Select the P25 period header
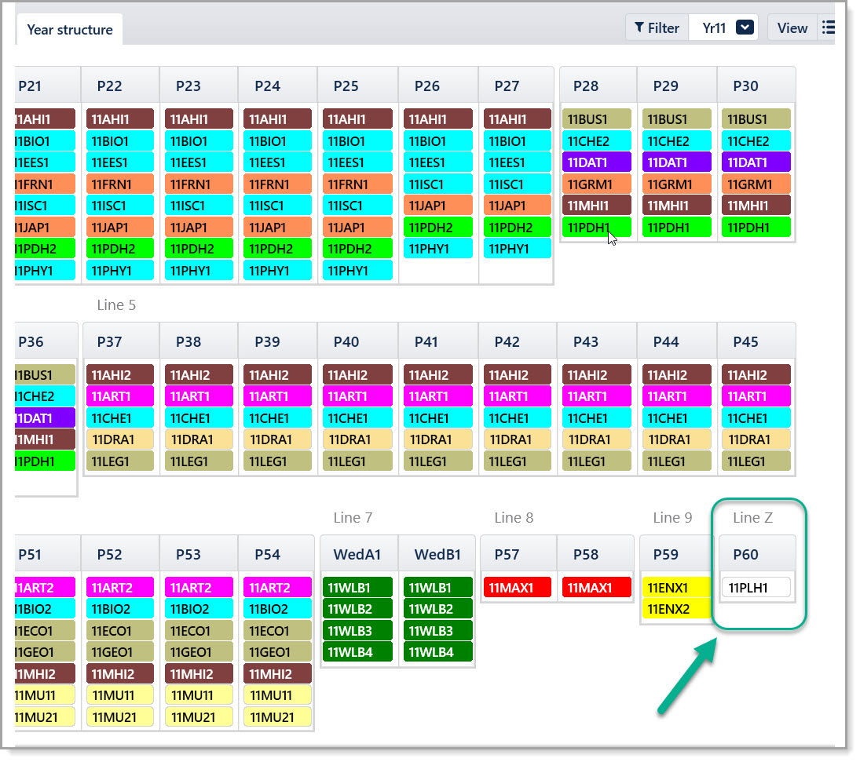Image resolution: width=860 pixels, height=762 pixels. coord(357,86)
